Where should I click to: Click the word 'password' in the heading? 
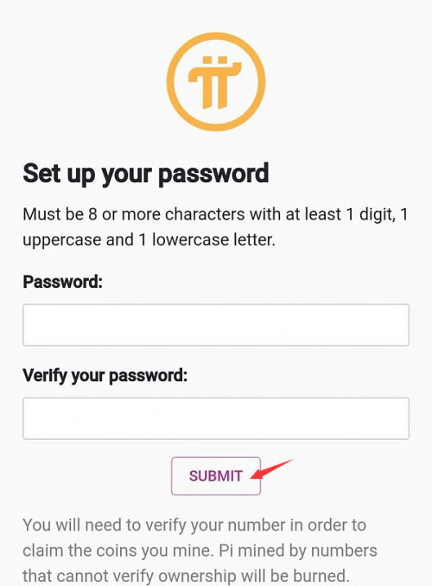213,174
